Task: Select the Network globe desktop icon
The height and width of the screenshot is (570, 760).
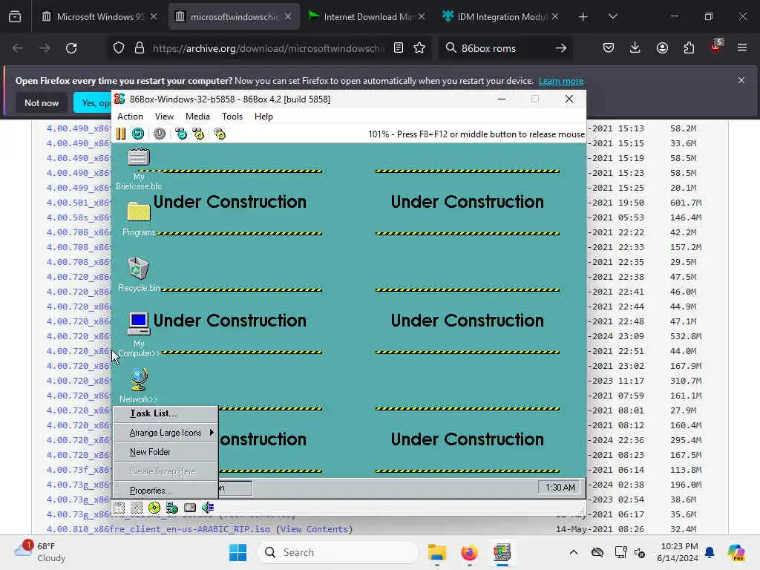Action: (x=139, y=386)
